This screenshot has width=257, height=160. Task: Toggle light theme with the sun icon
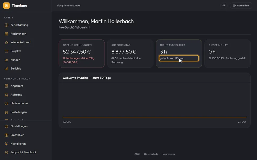(224, 5)
